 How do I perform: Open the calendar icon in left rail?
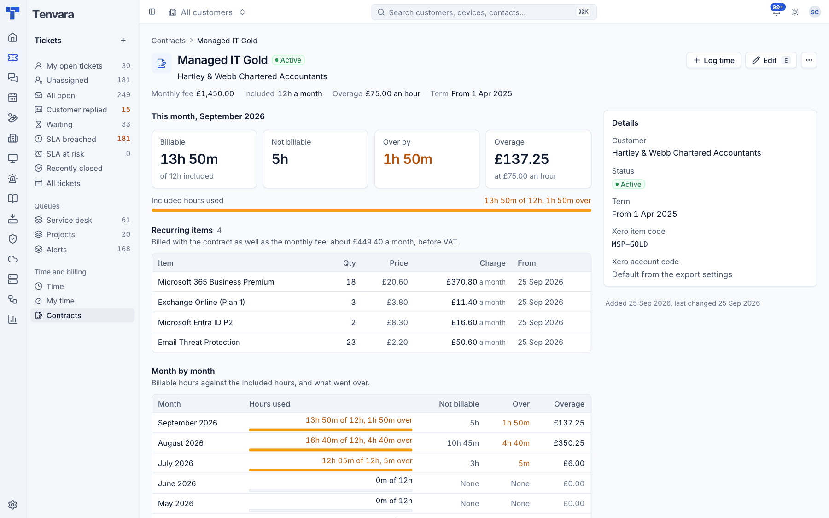13,98
